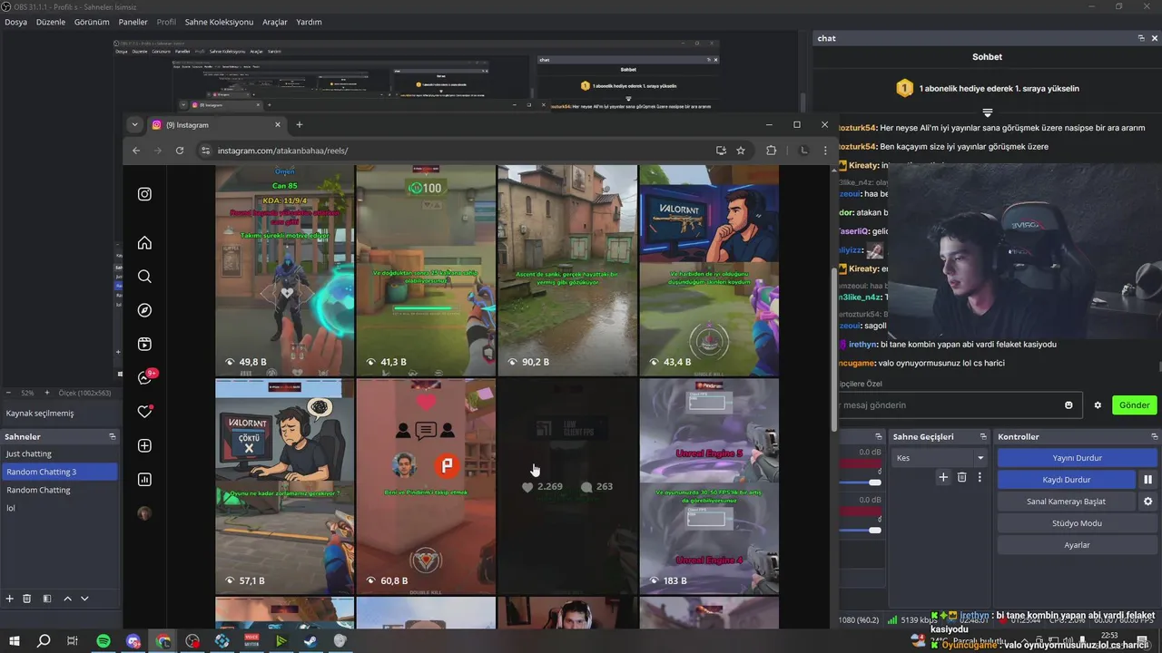The height and width of the screenshot is (653, 1162).
Task: Click the Instagram create post plus icon
Action: pyautogui.click(x=144, y=445)
